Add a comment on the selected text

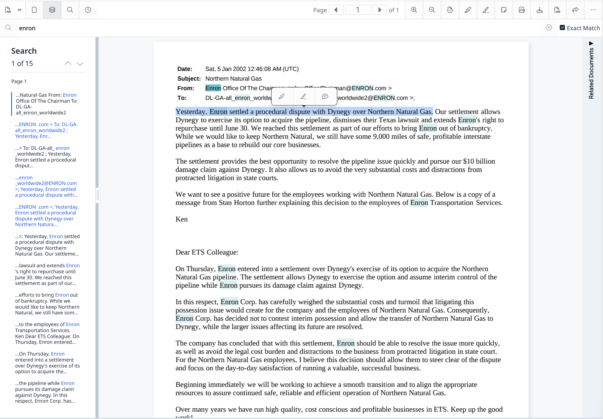click(x=325, y=96)
